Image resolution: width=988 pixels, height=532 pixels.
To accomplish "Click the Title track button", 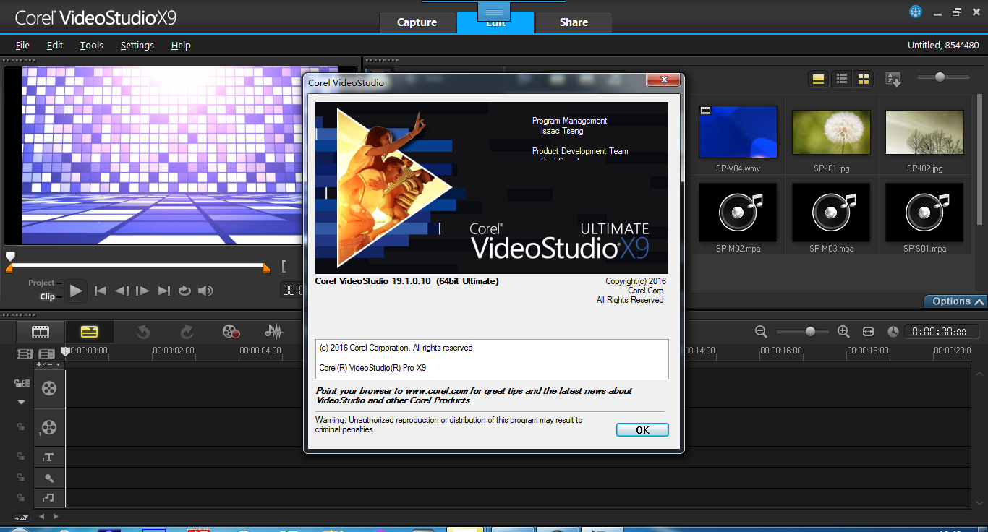I will click(48, 457).
